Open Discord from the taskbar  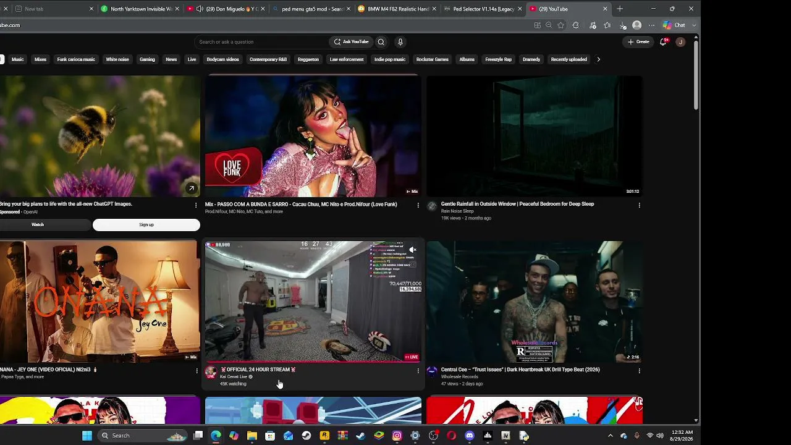coord(470,436)
